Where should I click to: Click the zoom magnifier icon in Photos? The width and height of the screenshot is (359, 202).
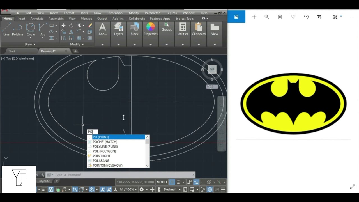tap(267, 17)
